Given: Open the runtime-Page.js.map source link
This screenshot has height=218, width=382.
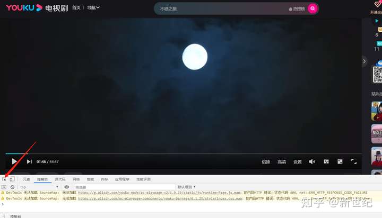Looking at the screenshot, I should pos(159,193).
